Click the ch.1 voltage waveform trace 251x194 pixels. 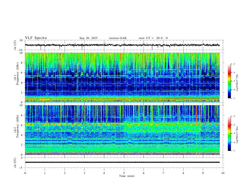(122, 45)
